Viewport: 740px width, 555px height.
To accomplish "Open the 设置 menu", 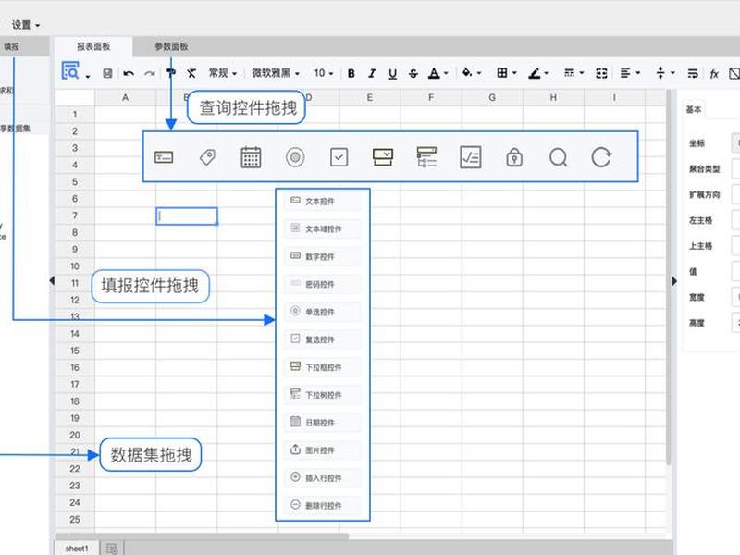I will pyautogui.click(x=26, y=25).
